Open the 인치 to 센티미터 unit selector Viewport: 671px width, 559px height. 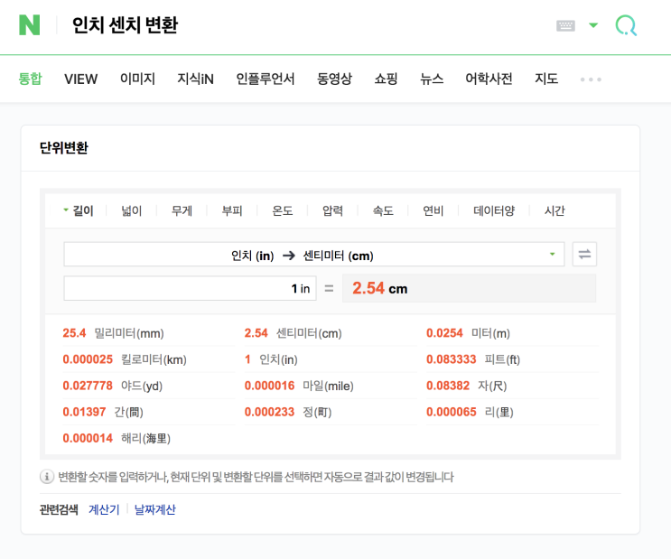[313, 255]
